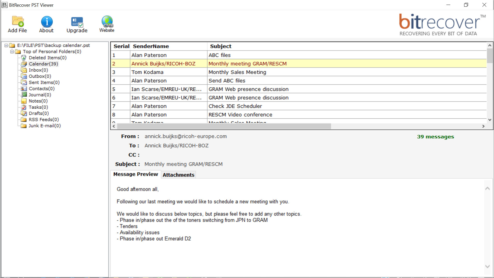Sort by the Serial column header
The width and height of the screenshot is (494, 278).
tap(121, 46)
